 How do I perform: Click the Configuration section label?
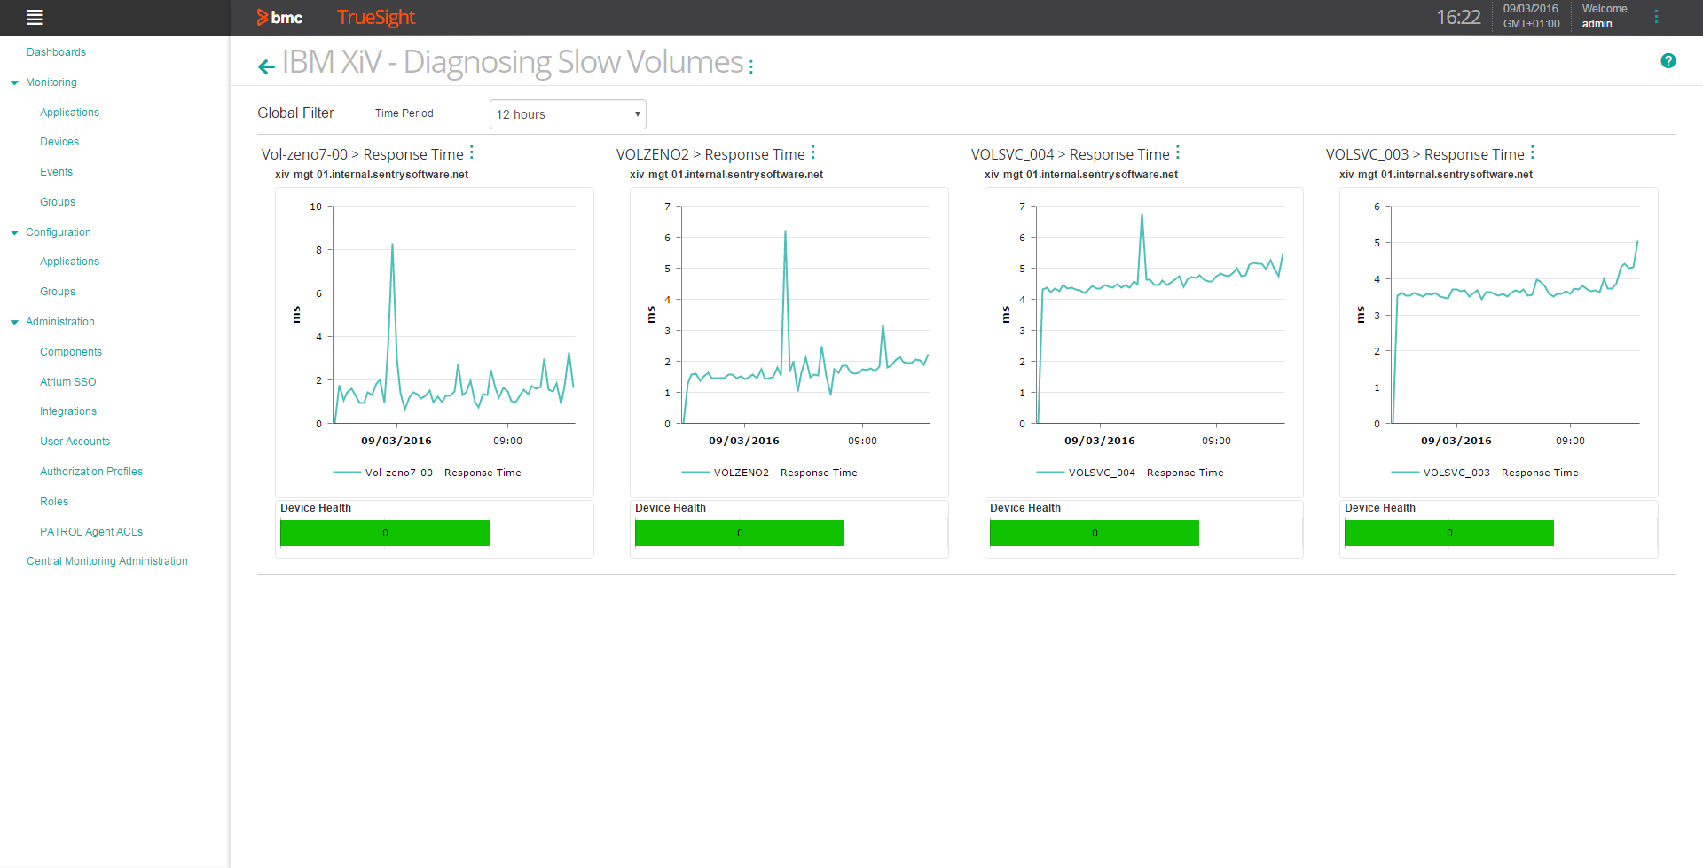[x=59, y=232]
